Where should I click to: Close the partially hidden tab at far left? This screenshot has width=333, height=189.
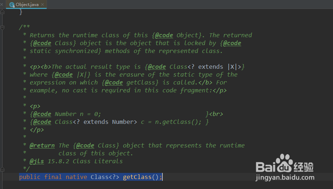1,4
